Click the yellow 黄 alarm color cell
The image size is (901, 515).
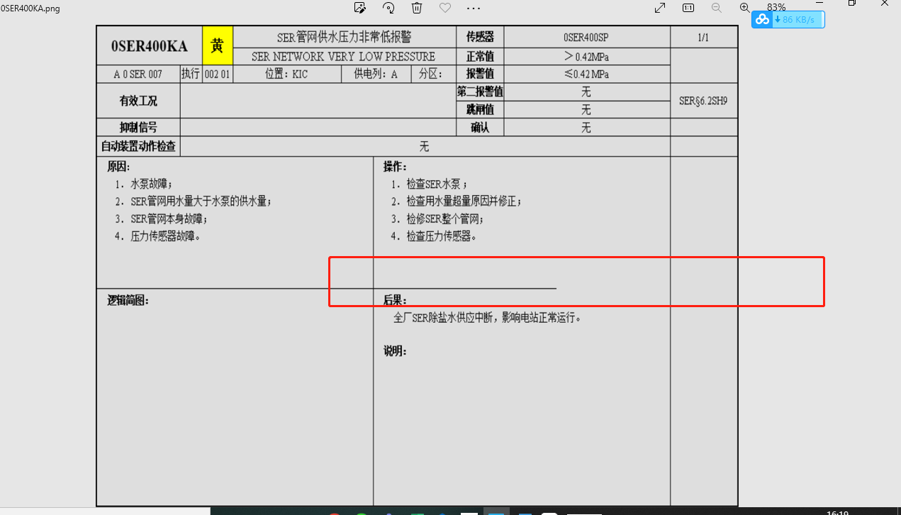click(218, 46)
